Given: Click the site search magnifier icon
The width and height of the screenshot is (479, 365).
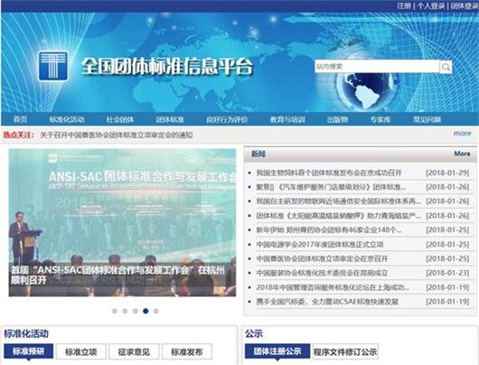Looking at the screenshot, I should (x=446, y=67).
